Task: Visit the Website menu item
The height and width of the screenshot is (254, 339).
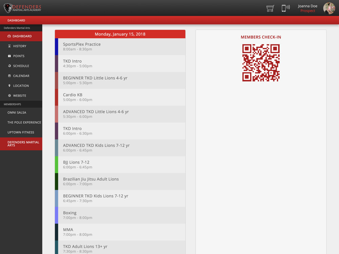Action: (21, 96)
